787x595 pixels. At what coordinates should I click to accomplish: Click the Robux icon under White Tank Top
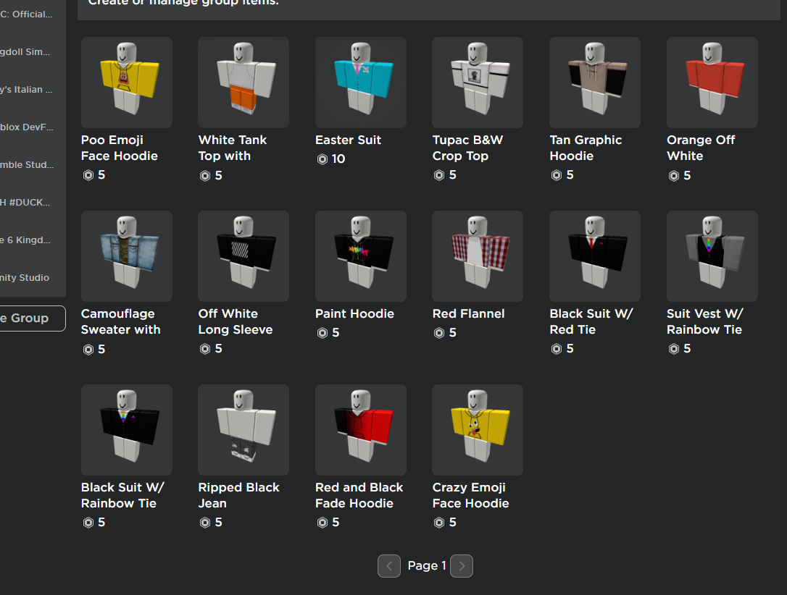(x=205, y=176)
